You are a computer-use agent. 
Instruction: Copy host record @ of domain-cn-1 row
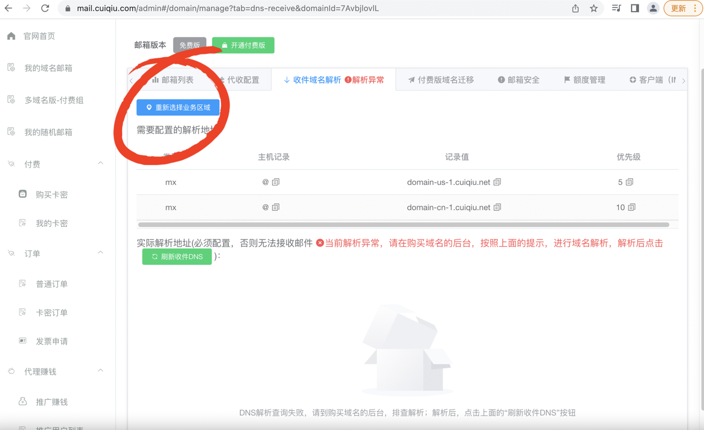tap(276, 208)
